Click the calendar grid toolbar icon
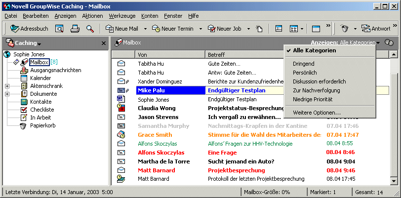The width and height of the screenshot is (401, 198). pos(316,29)
